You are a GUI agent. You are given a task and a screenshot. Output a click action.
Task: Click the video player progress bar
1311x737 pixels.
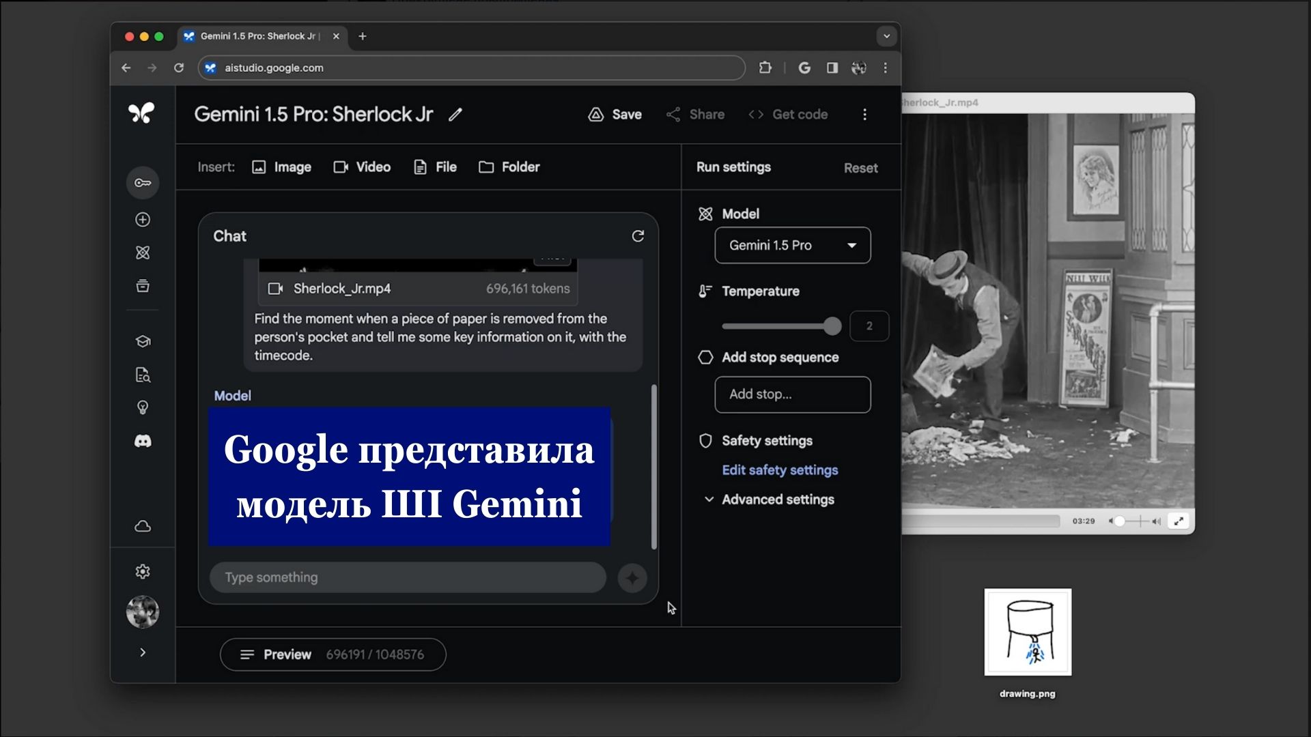[981, 521]
